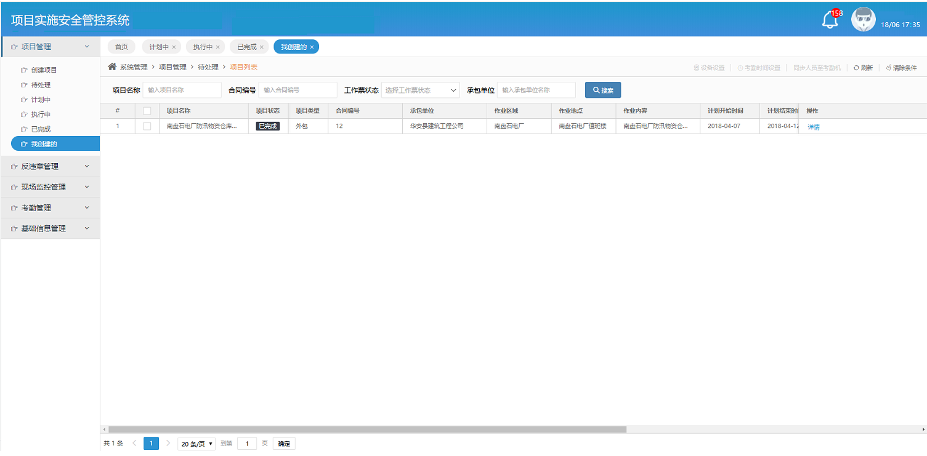The height and width of the screenshot is (456, 927).
Task: Collapse the 项目管理 sidebar menu
Action: 51,46
